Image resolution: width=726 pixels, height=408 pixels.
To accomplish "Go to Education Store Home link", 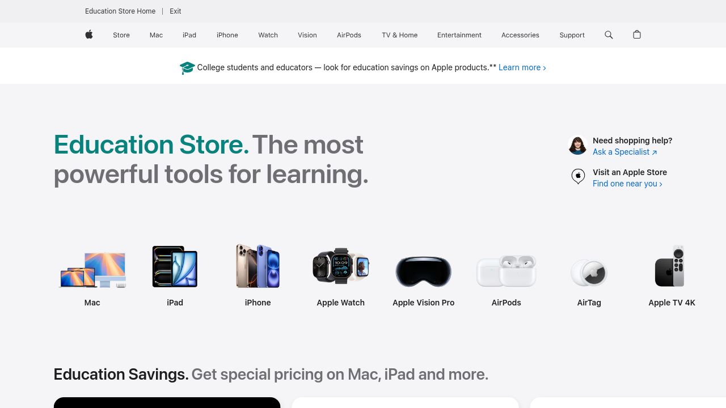I will (x=120, y=11).
